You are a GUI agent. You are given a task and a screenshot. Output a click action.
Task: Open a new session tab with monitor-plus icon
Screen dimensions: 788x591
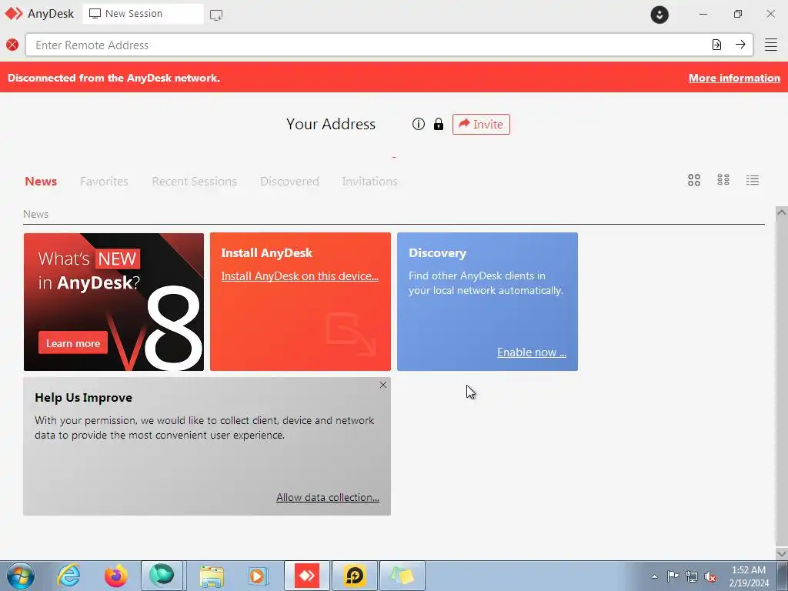tap(216, 15)
